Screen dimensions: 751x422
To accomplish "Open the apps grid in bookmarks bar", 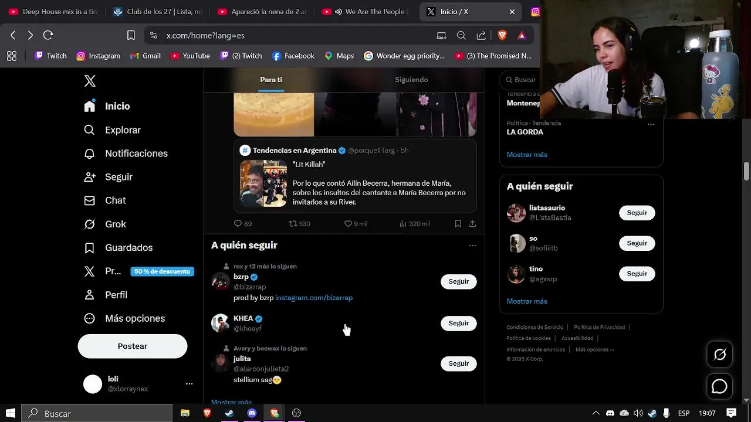I will pyautogui.click(x=12, y=56).
